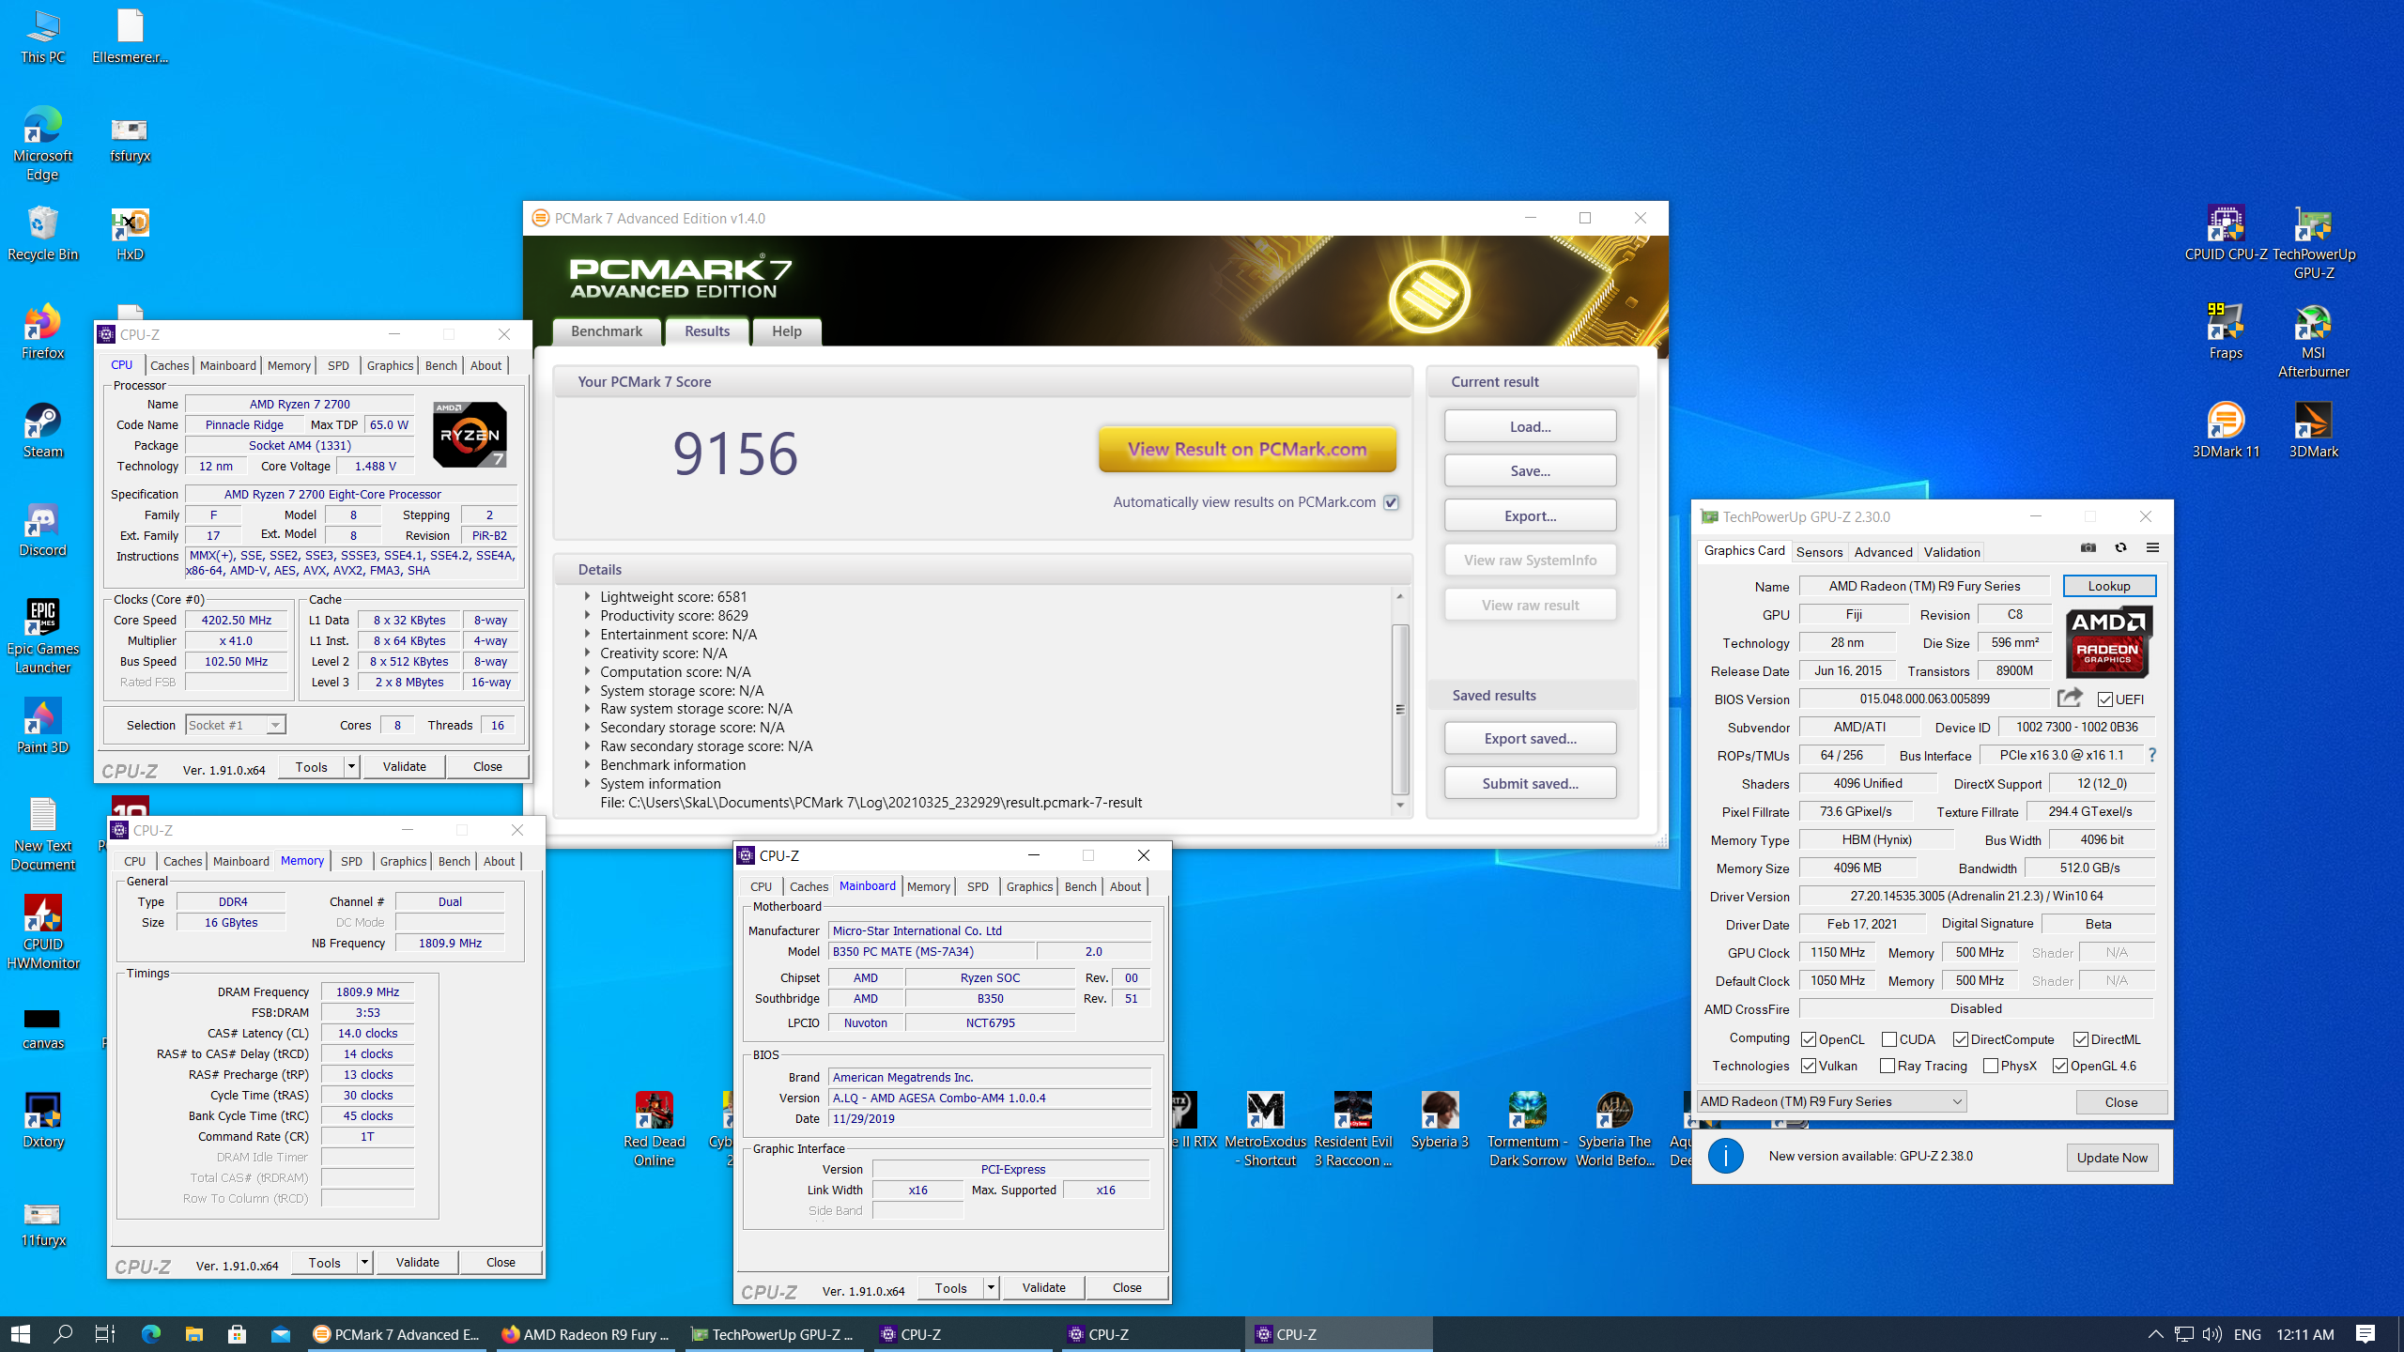Open MetroExodus shortcut icon
Viewport: 2404px width, 1352px height.
tap(1265, 1129)
